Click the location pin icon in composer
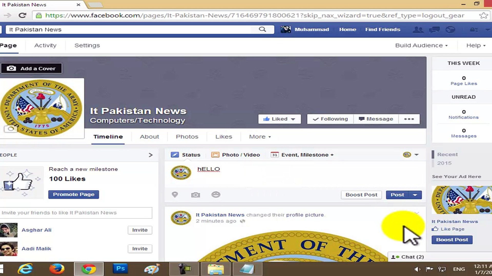Viewport: 492px width, 276px height. click(x=175, y=195)
